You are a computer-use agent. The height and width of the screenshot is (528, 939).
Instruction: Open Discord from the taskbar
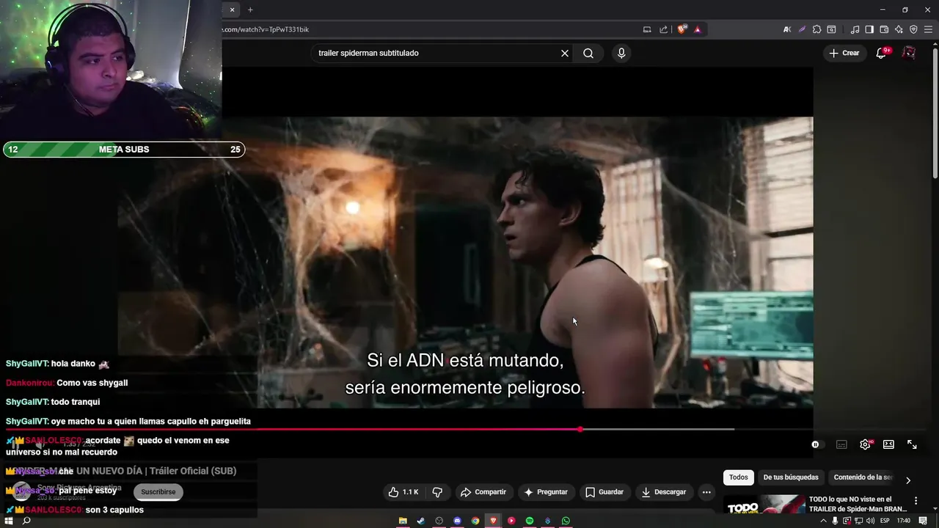tap(457, 521)
